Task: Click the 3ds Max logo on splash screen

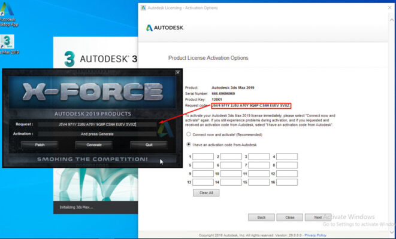Action: [69, 59]
